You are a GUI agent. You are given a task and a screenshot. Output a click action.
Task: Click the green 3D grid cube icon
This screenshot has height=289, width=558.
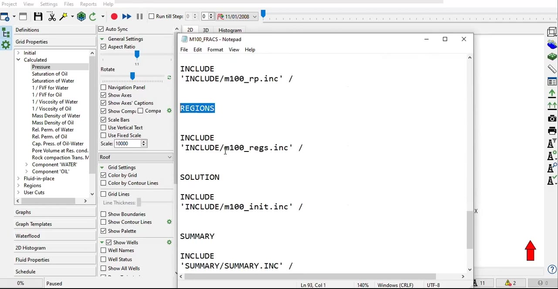81,17
